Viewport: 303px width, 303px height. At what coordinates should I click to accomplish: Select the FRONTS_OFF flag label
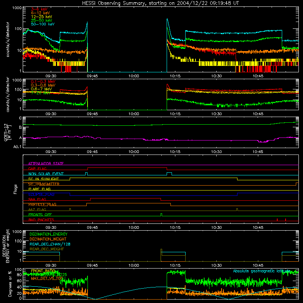tap(40, 215)
